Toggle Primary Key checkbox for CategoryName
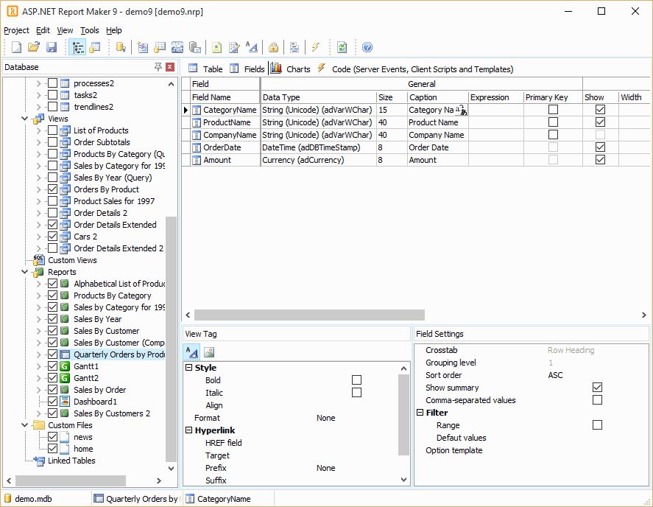 (553, 110)
